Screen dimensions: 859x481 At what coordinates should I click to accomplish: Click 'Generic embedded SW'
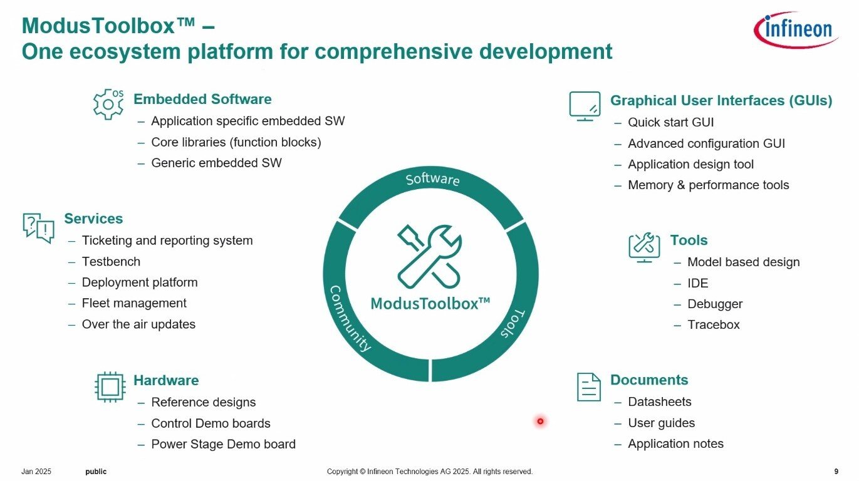click(x=216, y=163)
